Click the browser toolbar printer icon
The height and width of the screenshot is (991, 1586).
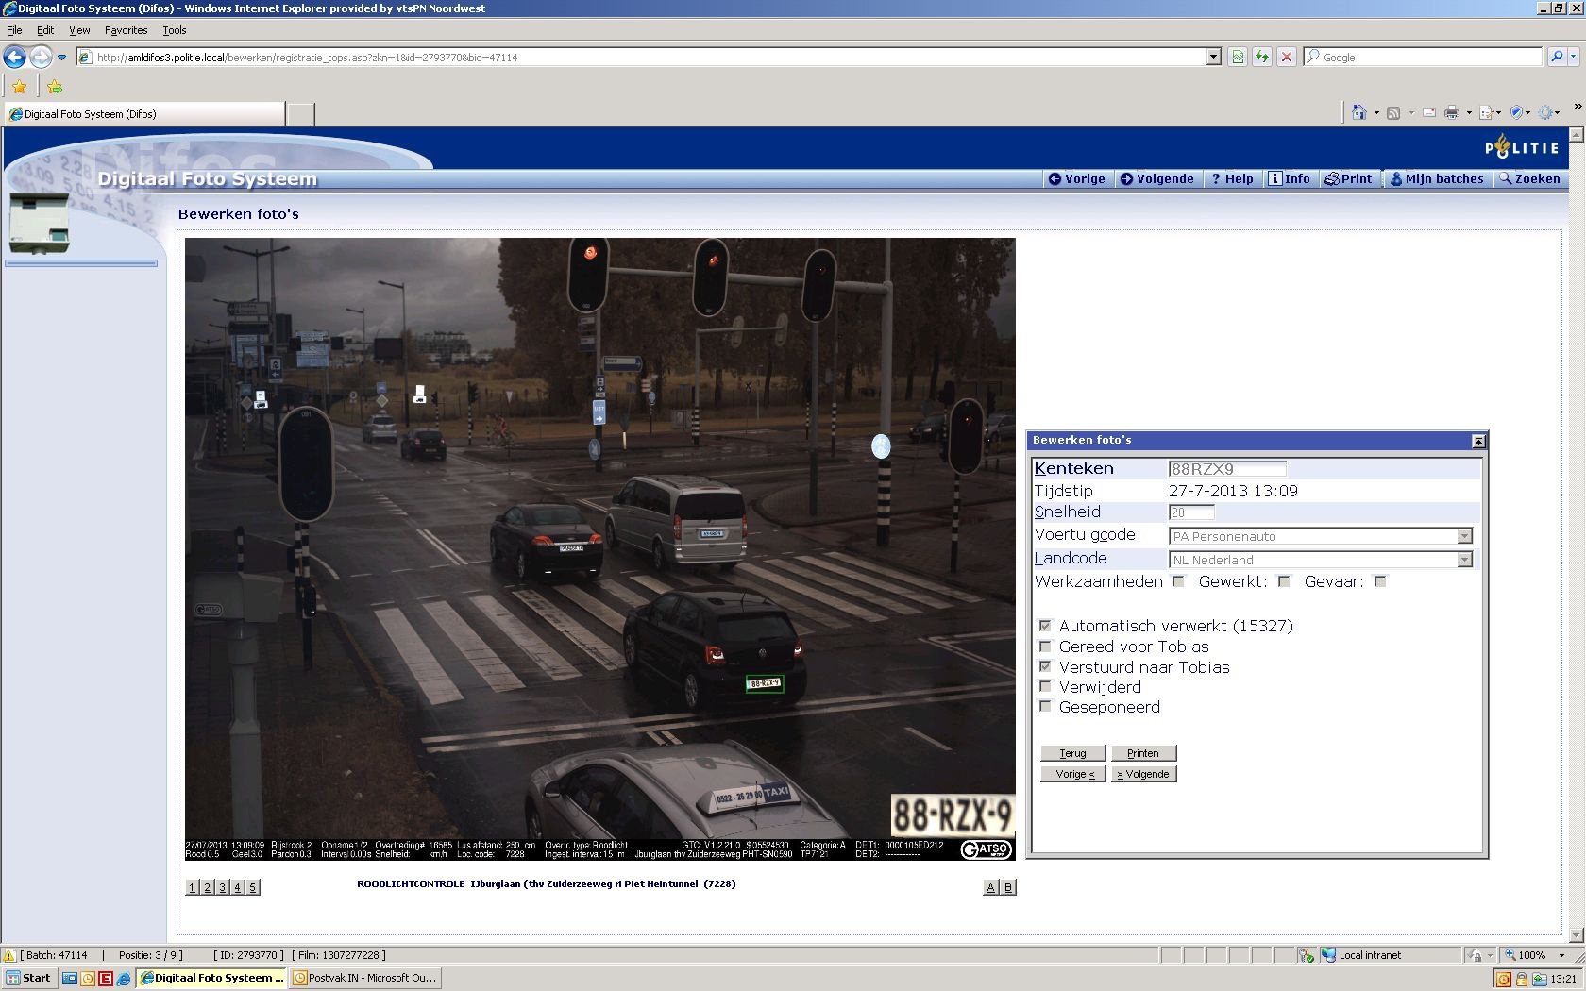coord(1452,112)
